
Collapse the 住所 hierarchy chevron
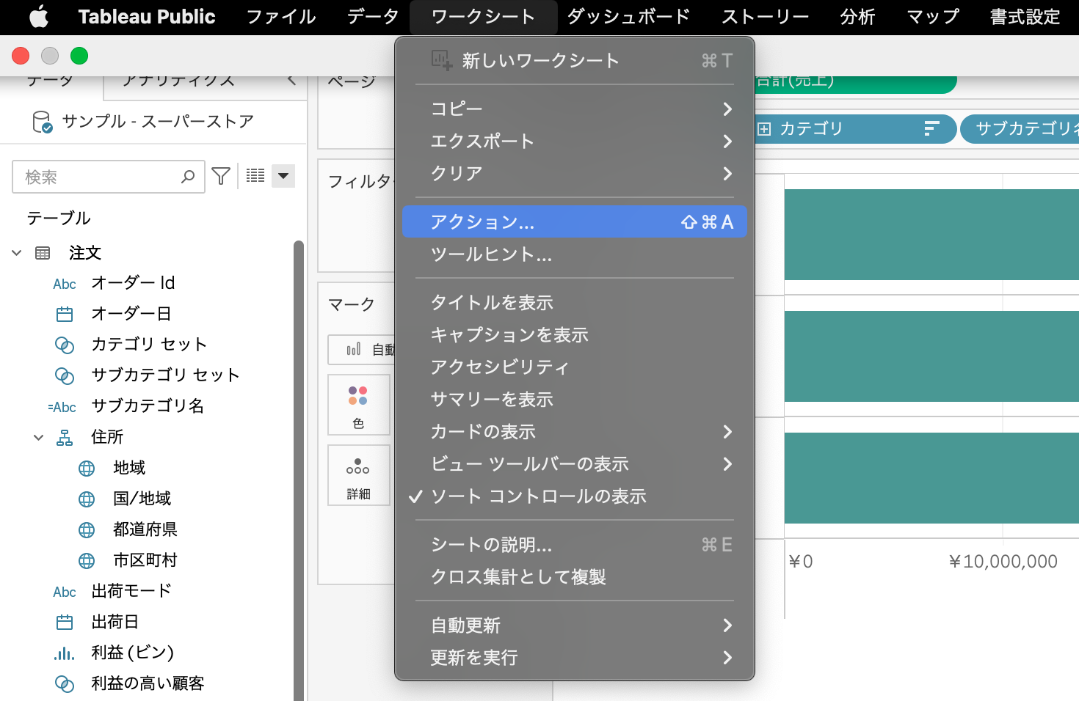click(x=39, y=438)
